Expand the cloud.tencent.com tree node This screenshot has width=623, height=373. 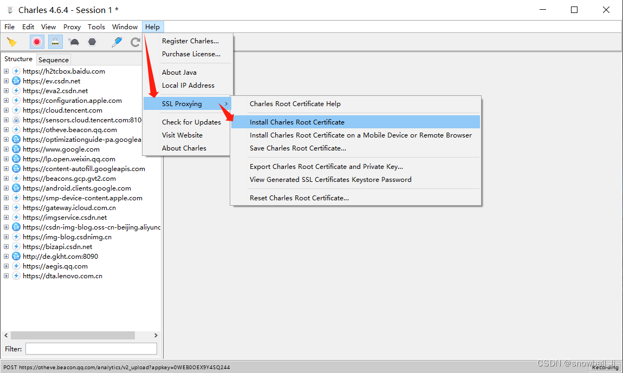click(6, 110)
